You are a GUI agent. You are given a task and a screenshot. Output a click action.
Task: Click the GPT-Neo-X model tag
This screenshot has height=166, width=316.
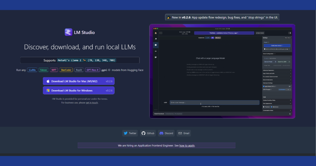[x=93, y=70]
